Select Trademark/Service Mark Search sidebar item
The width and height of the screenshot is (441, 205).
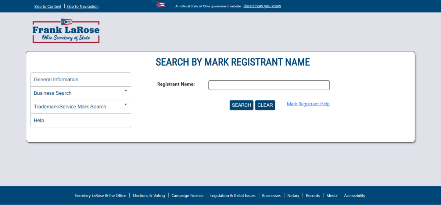coord(81,107)
